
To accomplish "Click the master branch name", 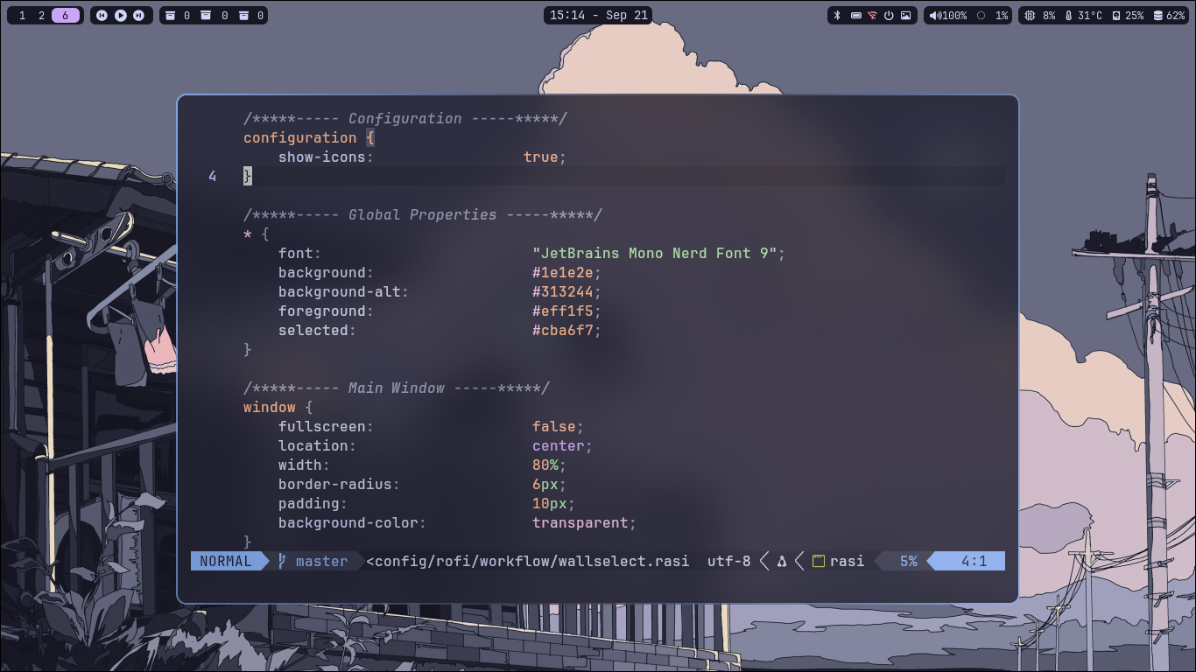I will click(321, 561).
